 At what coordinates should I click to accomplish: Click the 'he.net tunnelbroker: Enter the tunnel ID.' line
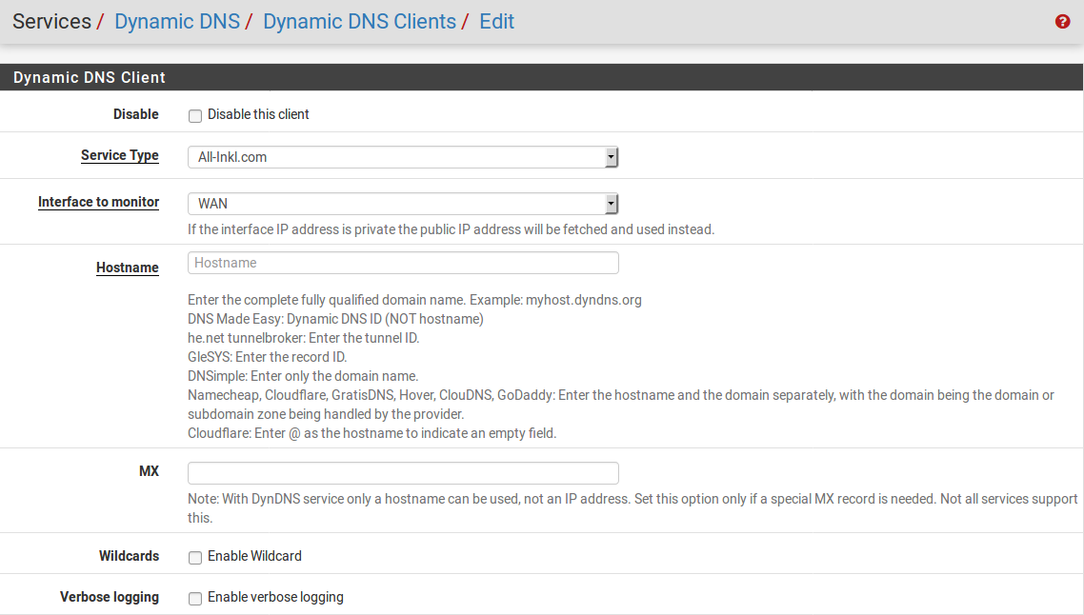click(304, 338)
